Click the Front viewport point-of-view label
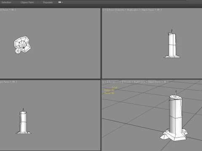Screen dimensions: 202x151 click(x=112, y=10)
